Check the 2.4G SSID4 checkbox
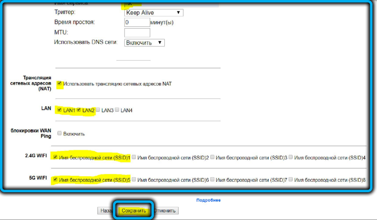This screenshot has width=377, height=220. tap(290, 157)
